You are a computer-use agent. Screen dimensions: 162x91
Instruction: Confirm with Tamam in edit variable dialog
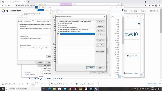[x=91, y=68]
